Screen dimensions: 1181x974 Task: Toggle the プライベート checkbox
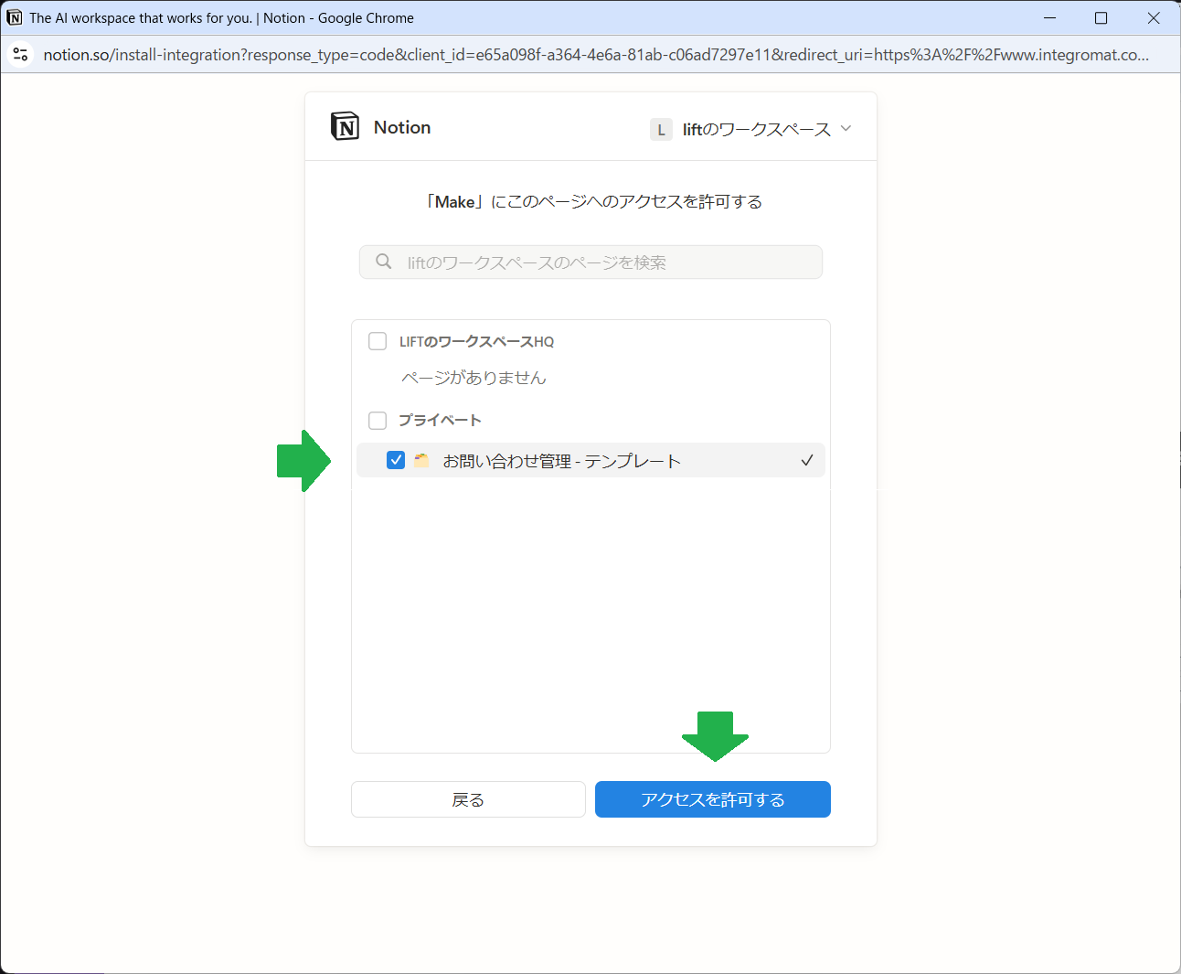[x=378, y=421]
